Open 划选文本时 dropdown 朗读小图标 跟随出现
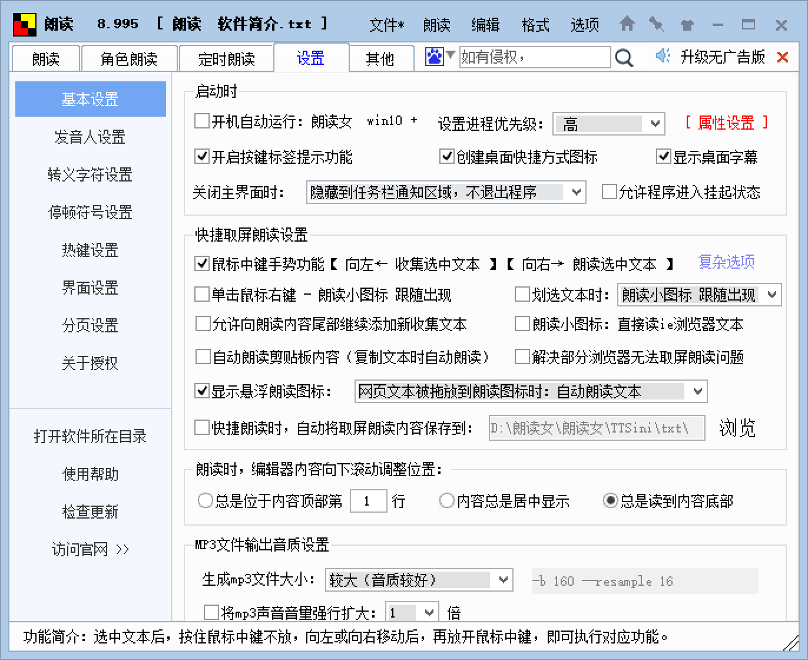 (699, 295)
